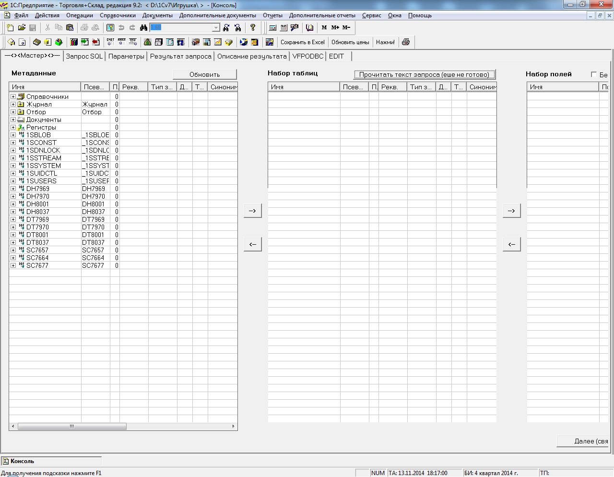Viewport: 614px width, 477px height.
Task: Switch to the VFPODBC tab
Action: (308, 56)
